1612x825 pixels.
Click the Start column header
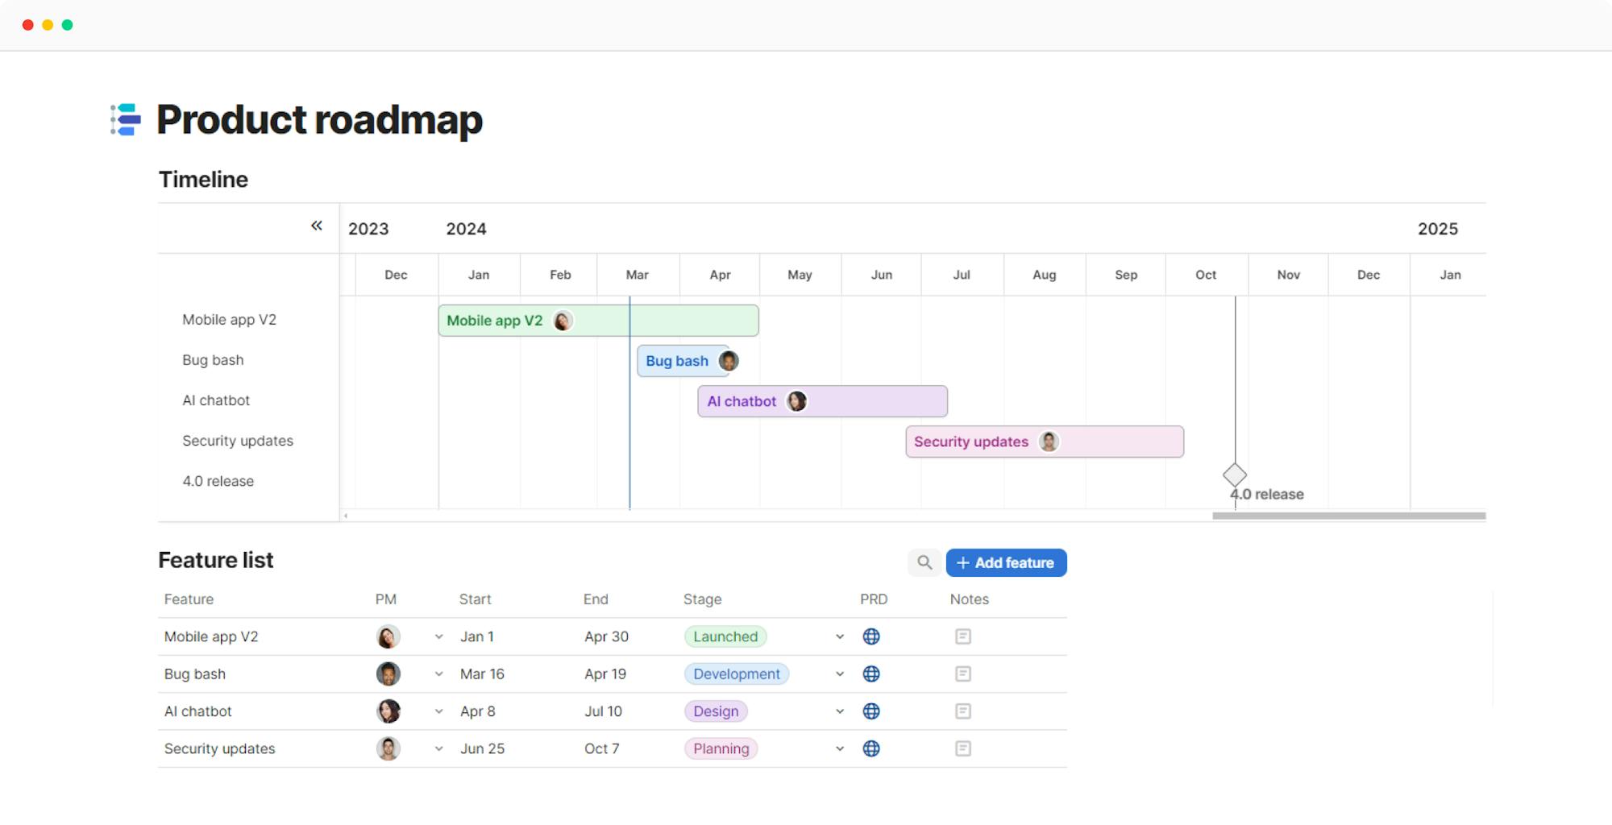point(475,599)
